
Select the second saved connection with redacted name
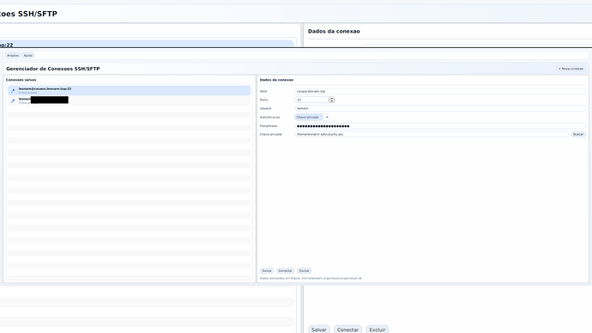tap(129, 100)
